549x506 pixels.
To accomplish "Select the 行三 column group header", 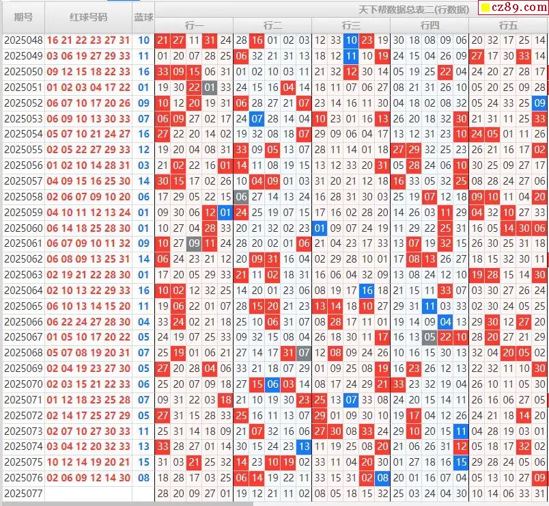I will 351,25.
